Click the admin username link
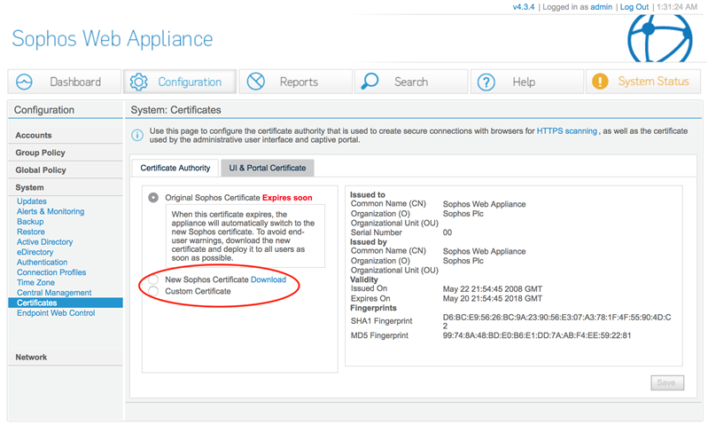The width and height of the screenshot is (708, 425). tap(601, 7)
